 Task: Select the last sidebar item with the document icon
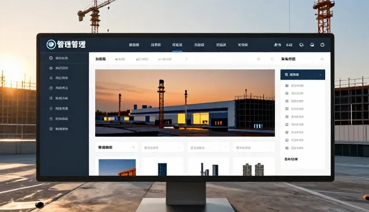(x=59, y=129)
